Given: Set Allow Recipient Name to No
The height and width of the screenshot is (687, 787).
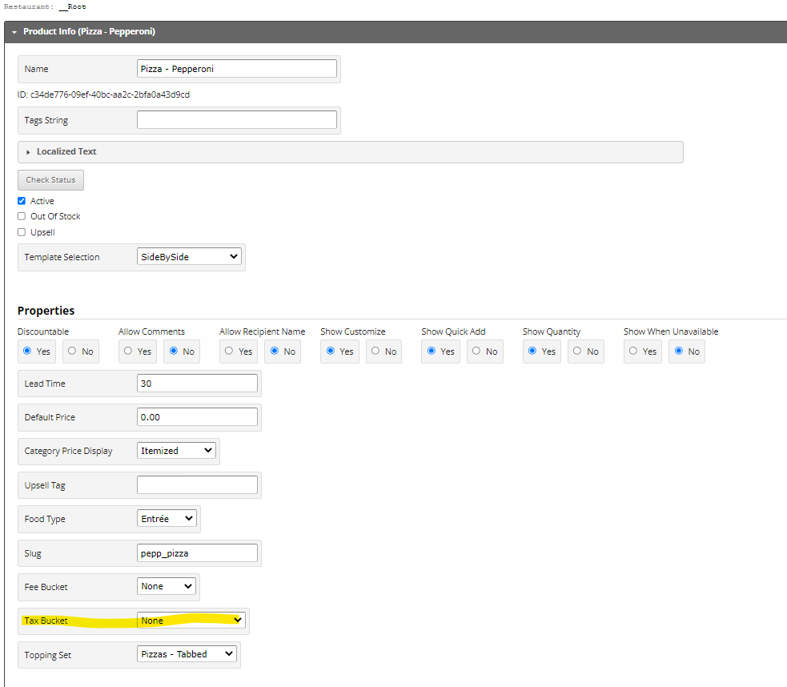Looking at the screenshot, I should (275, 351).
